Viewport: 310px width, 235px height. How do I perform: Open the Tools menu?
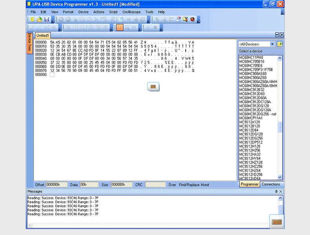point(150,12)
